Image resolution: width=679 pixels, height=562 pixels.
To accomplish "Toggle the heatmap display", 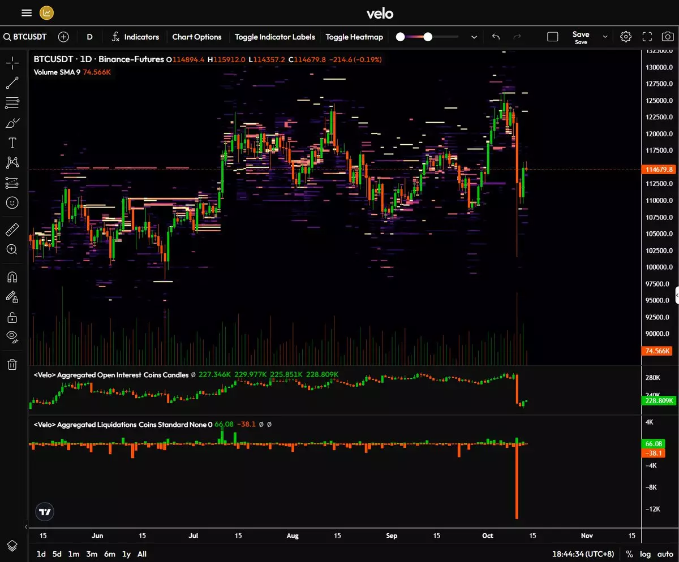I will click(354, 37).
